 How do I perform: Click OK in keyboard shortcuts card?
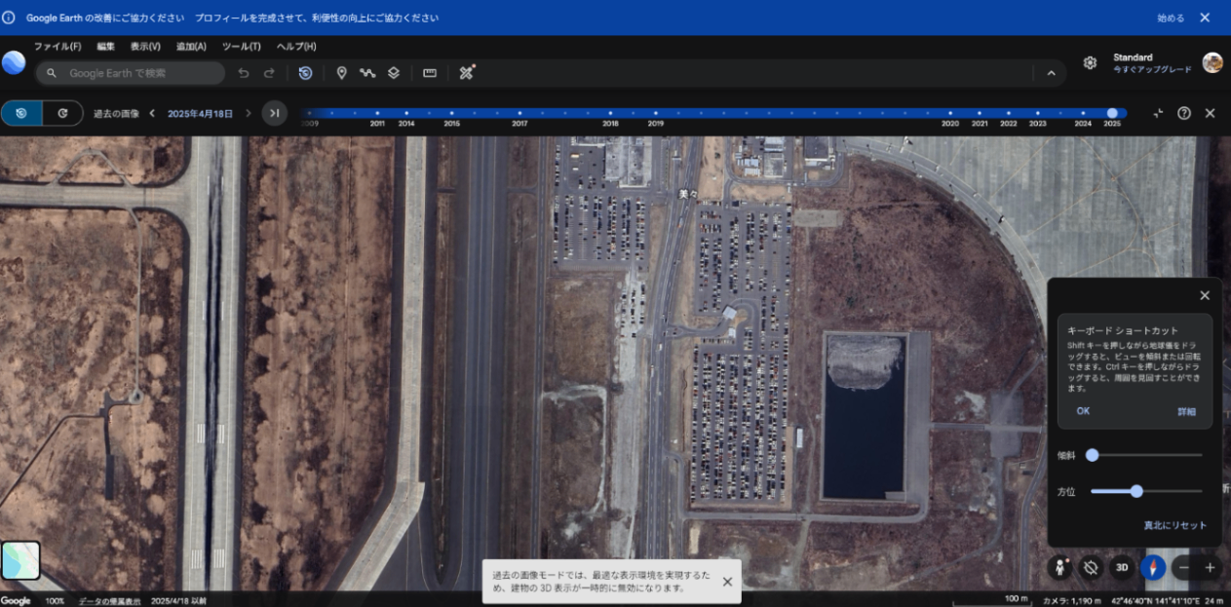pos(1083,411)
